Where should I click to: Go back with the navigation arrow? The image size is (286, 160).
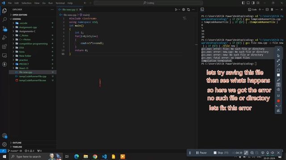click(x=85, y=3)
